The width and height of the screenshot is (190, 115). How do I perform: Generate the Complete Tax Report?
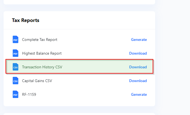pos(139,40)
